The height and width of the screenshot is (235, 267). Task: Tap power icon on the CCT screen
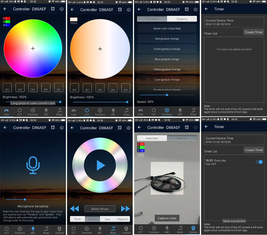(129, 10)
